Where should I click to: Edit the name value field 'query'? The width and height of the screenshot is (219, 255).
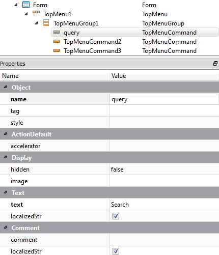click(x=164, y=99)
